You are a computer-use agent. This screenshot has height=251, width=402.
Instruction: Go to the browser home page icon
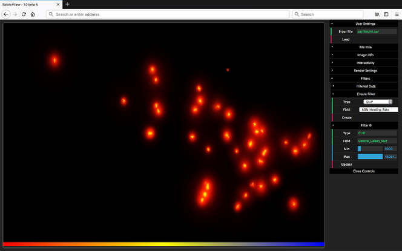click(32, 14)
